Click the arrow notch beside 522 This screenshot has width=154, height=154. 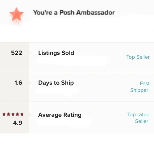30,53
